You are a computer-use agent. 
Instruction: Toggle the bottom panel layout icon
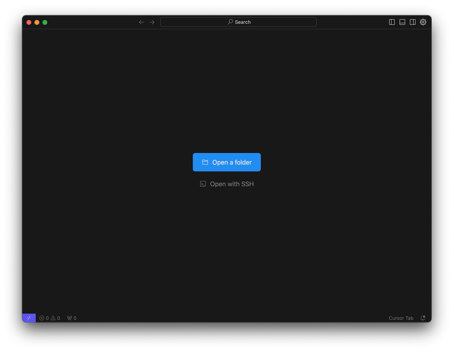[403, 22]
